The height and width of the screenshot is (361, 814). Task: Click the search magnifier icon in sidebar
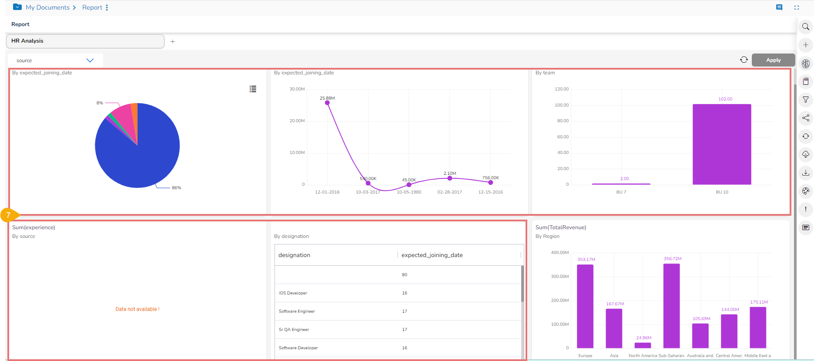pos(805,27)
